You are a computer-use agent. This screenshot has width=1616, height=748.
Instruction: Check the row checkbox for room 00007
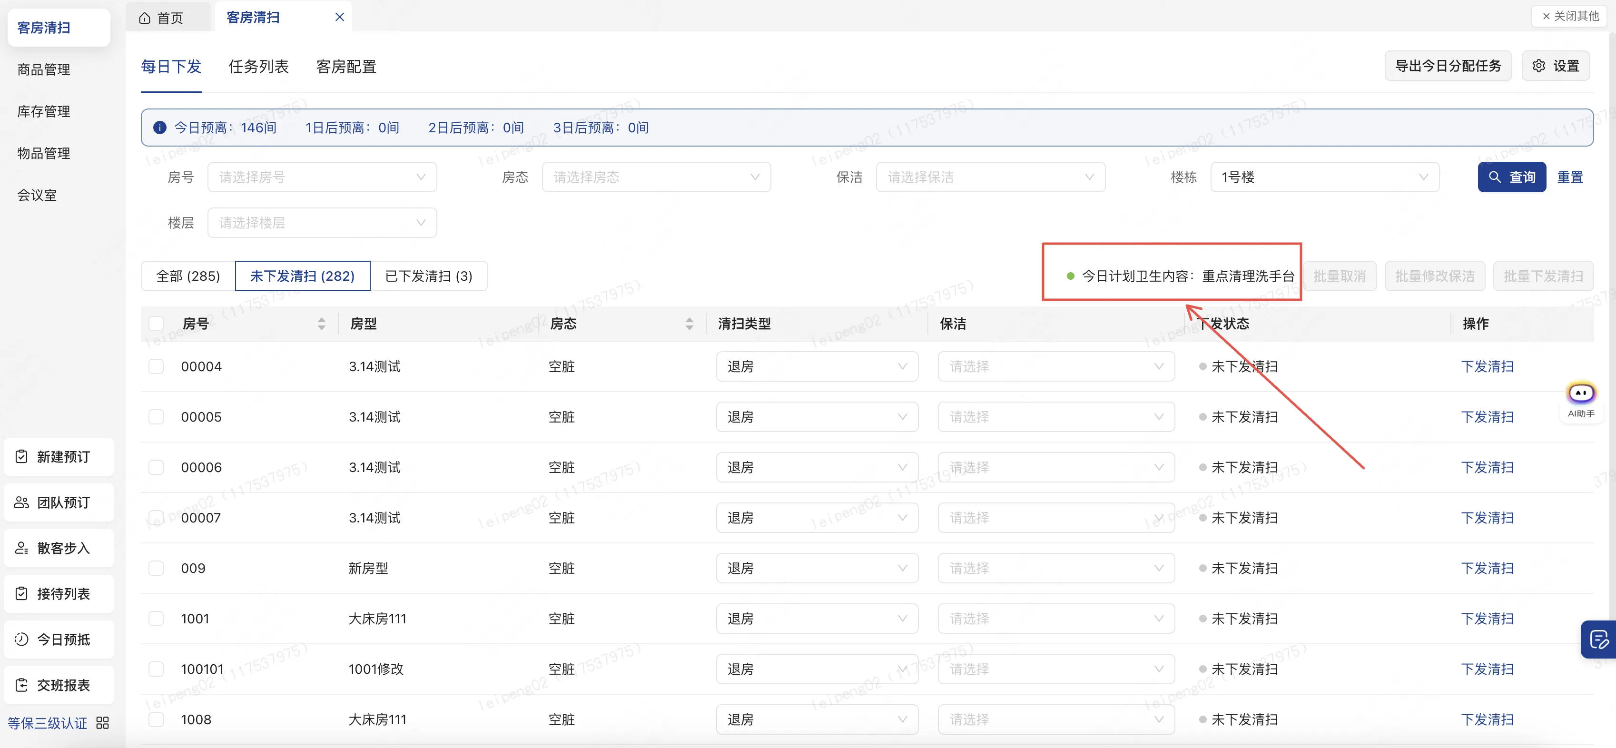click(156, 518)
